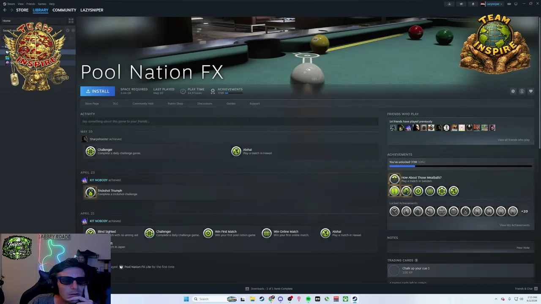Open KIT NOBODY profile under April 23
541x304 pixels.
[x=98, y=180]
